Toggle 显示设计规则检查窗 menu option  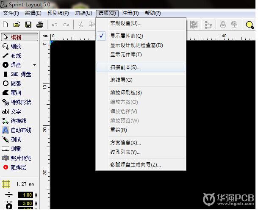tap(136, 45)
